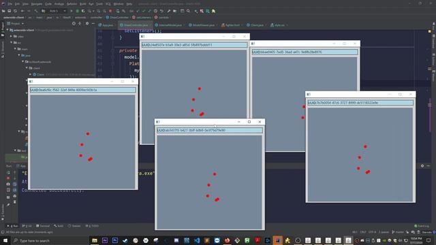Open the Event Log button
The width and height of the screenshot is (436, 245).
point(422,226)
